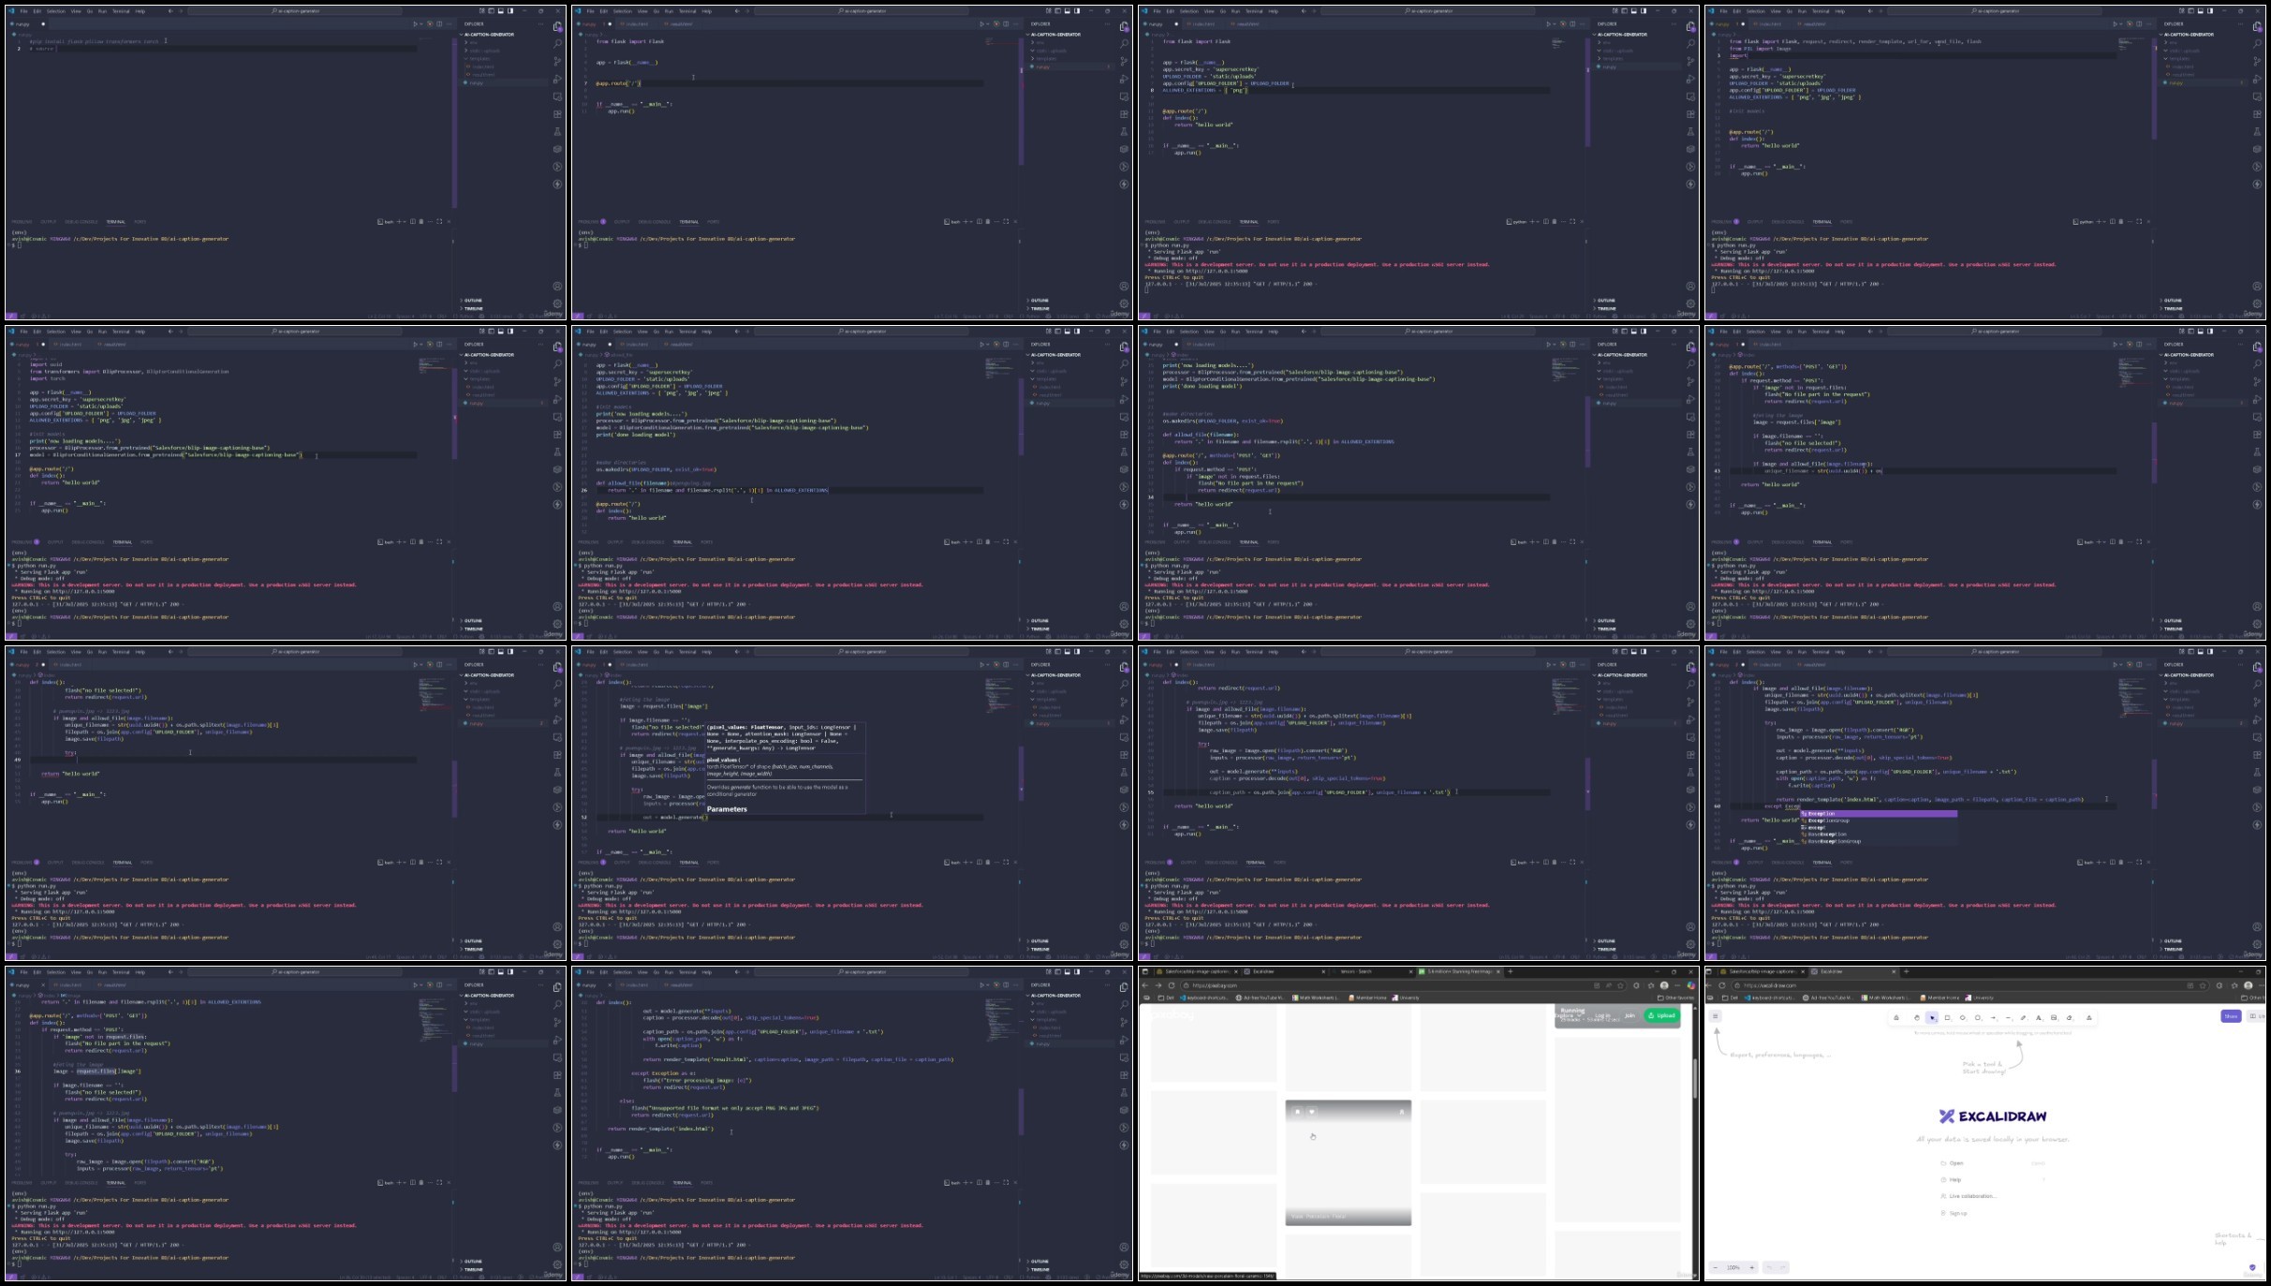
Task: Toggle the lock tool in Excalidraw toolbar
Action: click(x=1896, y=1018)
